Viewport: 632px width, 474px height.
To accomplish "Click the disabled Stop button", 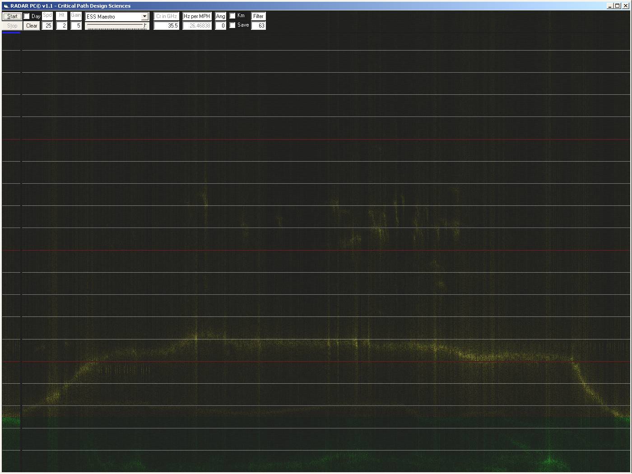I will click(x=12, y=26).
